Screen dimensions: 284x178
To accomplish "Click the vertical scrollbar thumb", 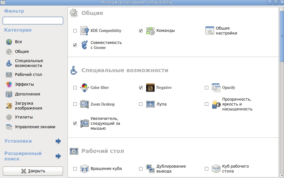I will tap(282, 36).
